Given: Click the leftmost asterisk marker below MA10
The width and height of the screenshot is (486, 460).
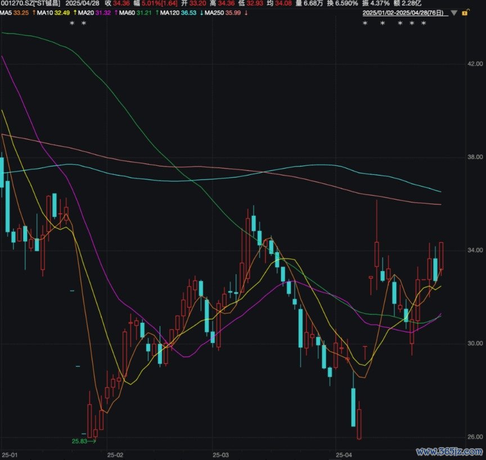Looking at the screenshot, I should pos(71,24).
